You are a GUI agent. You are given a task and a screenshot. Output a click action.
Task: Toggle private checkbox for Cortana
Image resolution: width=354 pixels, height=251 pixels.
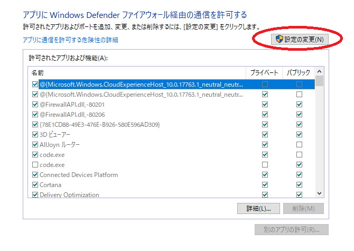(265, 184)
